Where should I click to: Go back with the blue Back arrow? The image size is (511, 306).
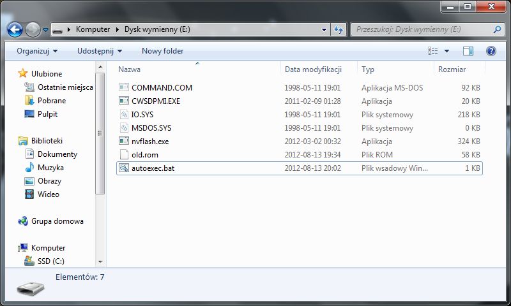tap(15, 29)
